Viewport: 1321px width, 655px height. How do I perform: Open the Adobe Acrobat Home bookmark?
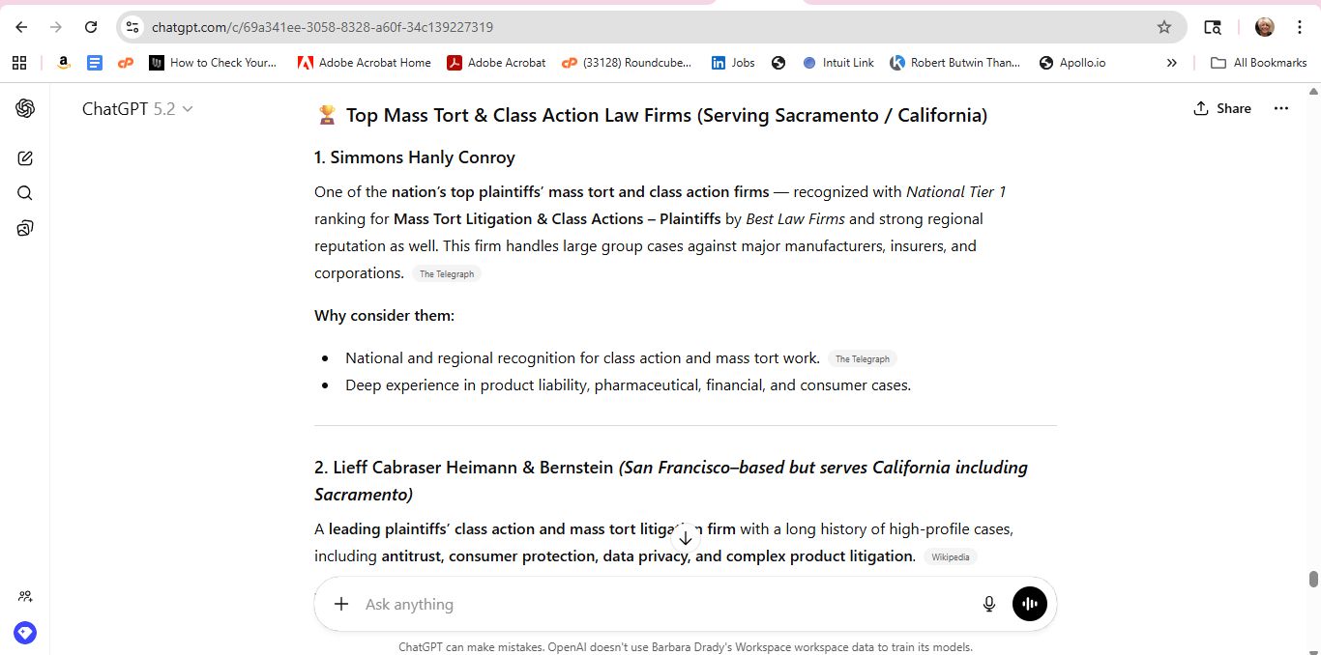click(x=364, y=63)
